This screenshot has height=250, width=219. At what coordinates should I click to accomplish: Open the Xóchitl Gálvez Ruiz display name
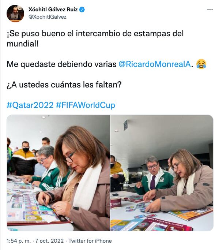coord(53,10)
